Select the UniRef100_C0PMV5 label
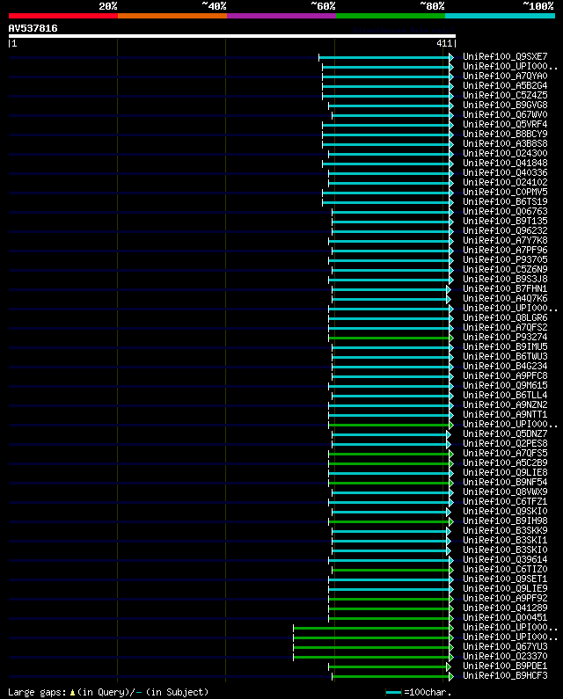563x699 pixels. [505, 193]
